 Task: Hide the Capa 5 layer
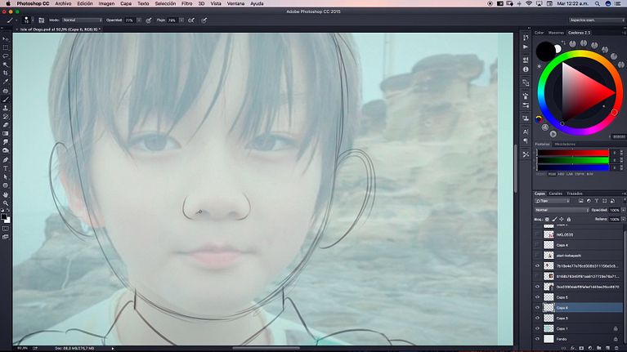click(x=537, y=297)
